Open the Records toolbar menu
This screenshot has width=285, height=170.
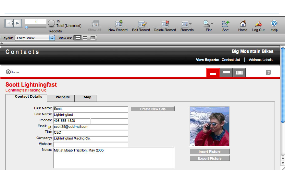pyautogui.click(x=187, y=26)
